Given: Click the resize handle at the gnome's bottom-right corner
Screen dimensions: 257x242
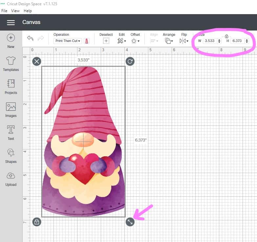Looking at the screenshot, I should click(x=130, y=222).
